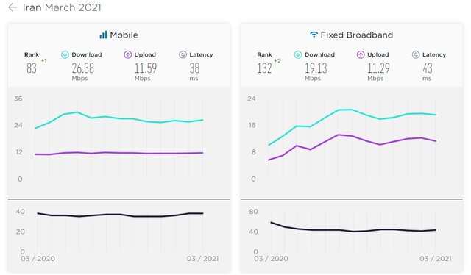Viewport: 471px width, 275px height.
Task: Click Fixed Broadband latency 43 ms
Action: point(427,71)
